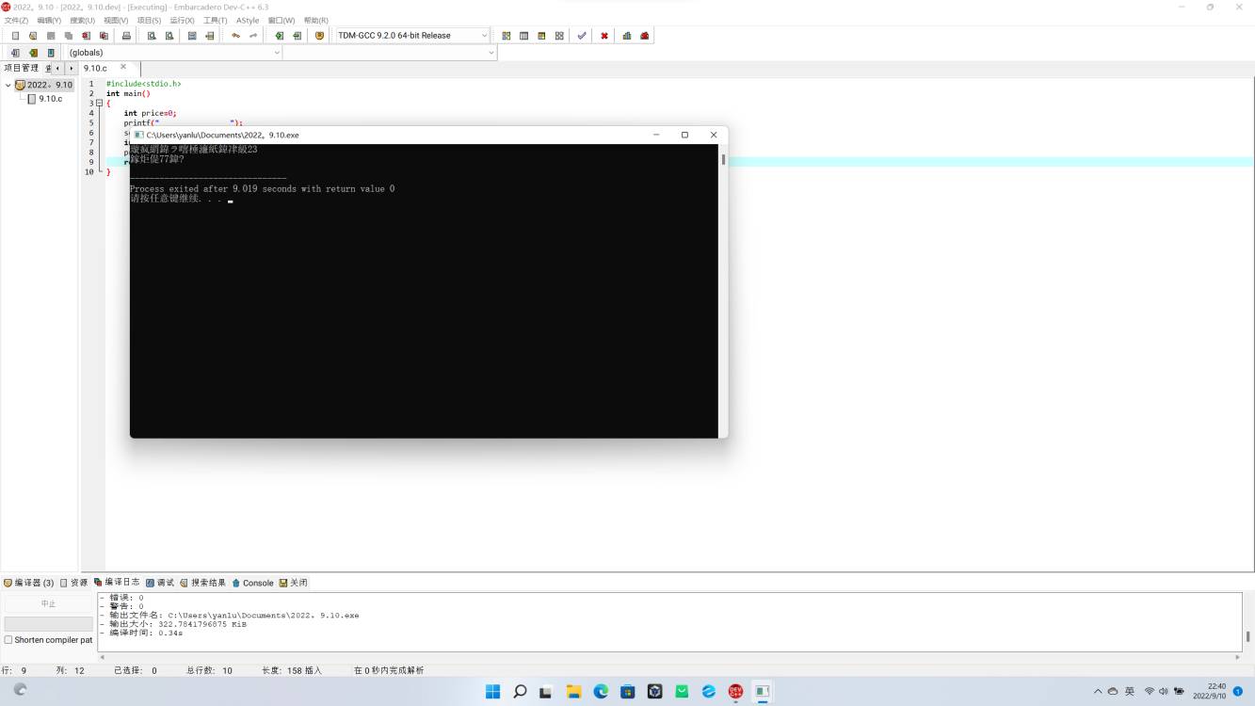Click the bar chart Profile icon
The height and width of the screenshot is (706, 1255).
tap(626, 36)
